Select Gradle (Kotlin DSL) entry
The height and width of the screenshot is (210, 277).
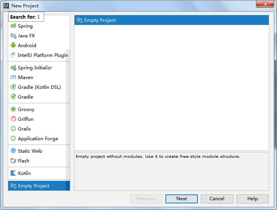(39, 87)
